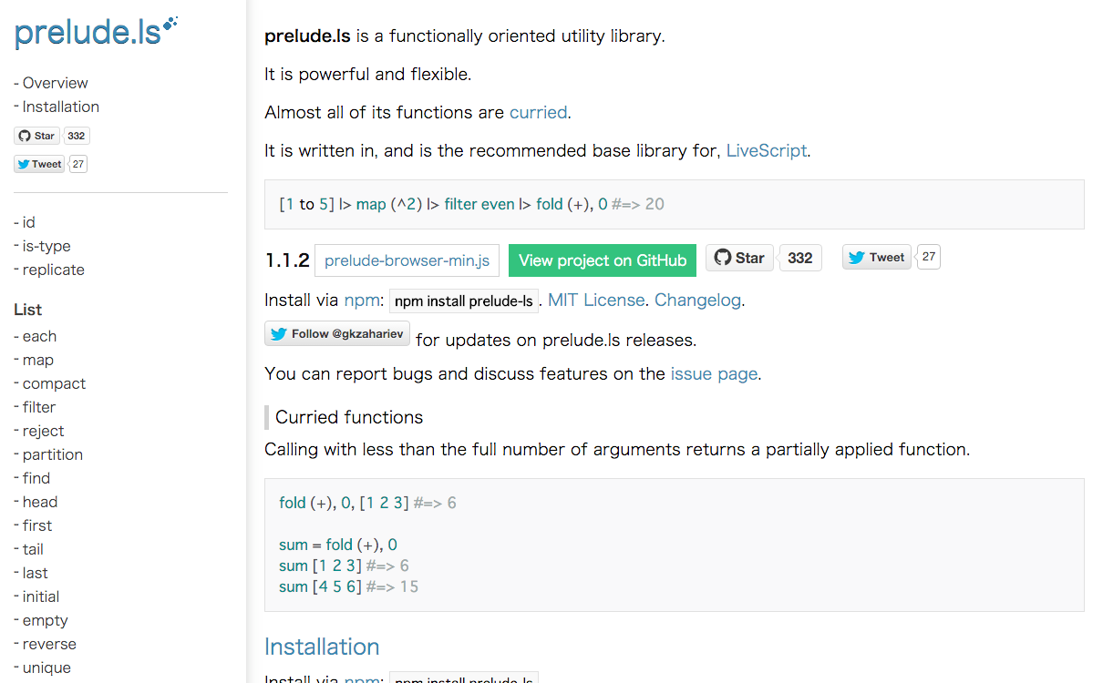
Task: Click the 27 tweet count badge
Action: (928, 257)
